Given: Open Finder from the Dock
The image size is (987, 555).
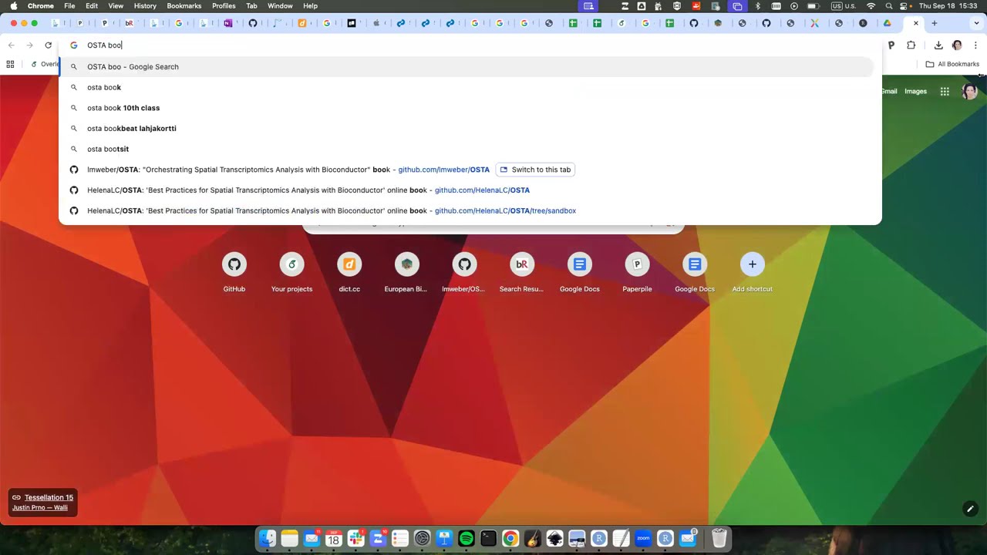Looking at the screenshot, I should [x=268, y=539].
